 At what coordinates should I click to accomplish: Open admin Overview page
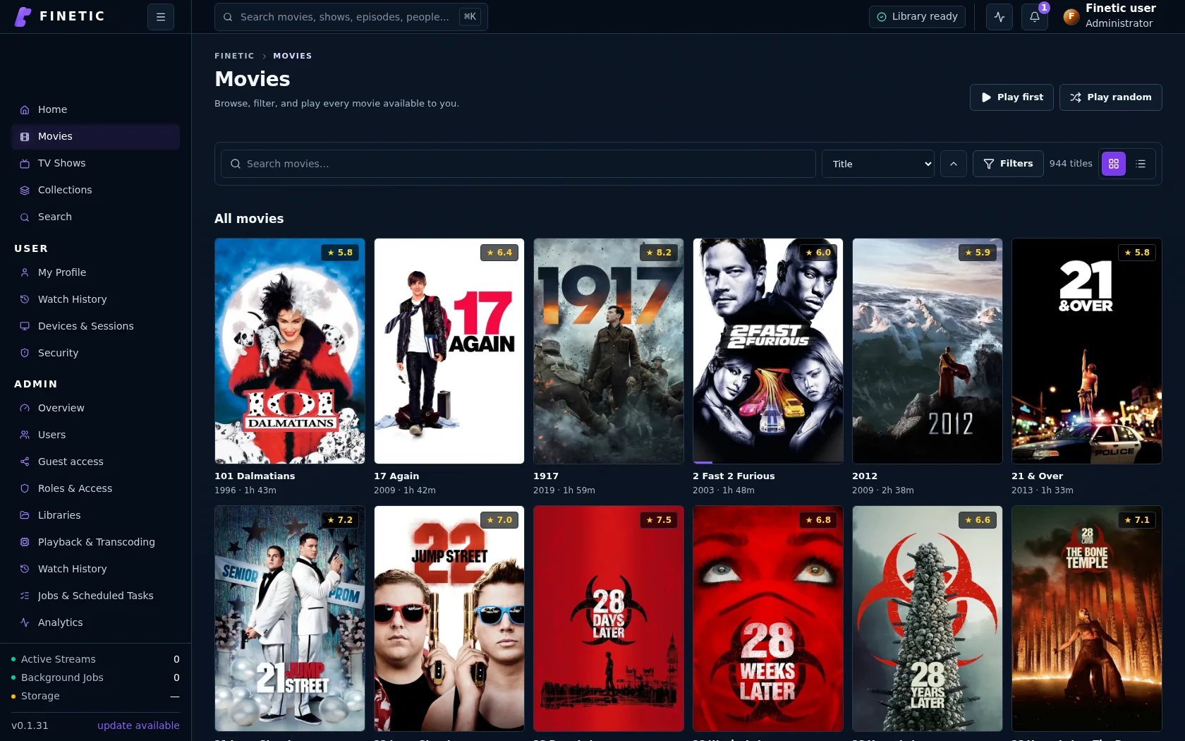tap(95, 408)
